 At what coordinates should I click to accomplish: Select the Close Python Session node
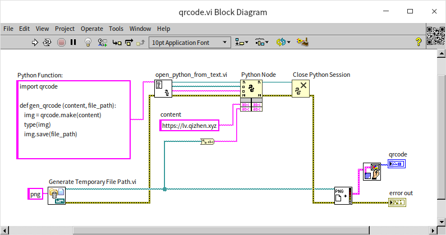(x=301, y=89)
